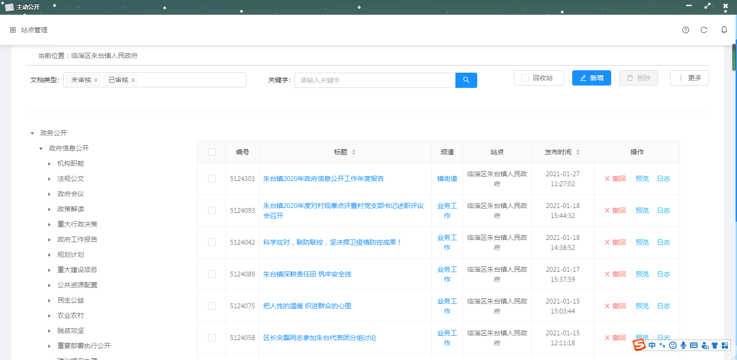Expand the 机构职能 tree item
Viewport: 737px width, 360px height.
pyautogui.click(x=49, y=163)
